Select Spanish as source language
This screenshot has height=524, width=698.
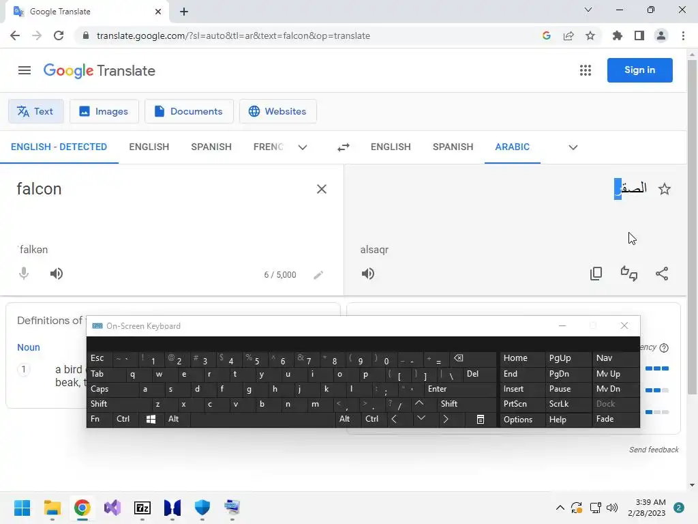pos(211,147)
